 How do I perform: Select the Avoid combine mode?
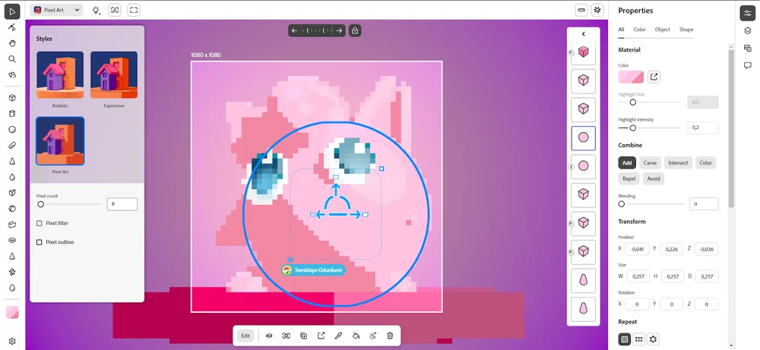pos(654,178)
